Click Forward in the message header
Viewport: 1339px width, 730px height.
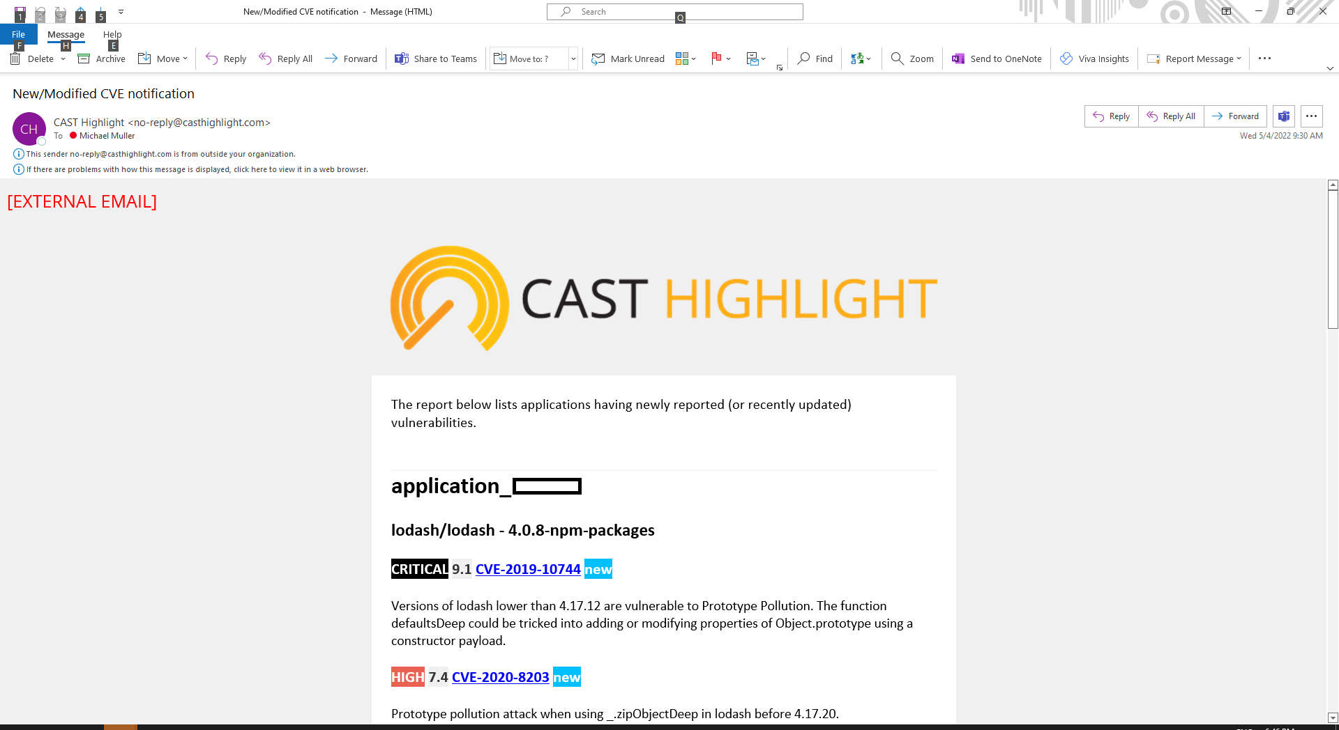point(1235,116)
